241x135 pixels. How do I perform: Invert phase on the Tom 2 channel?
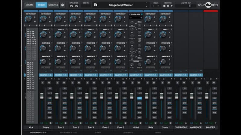point(80,88)
